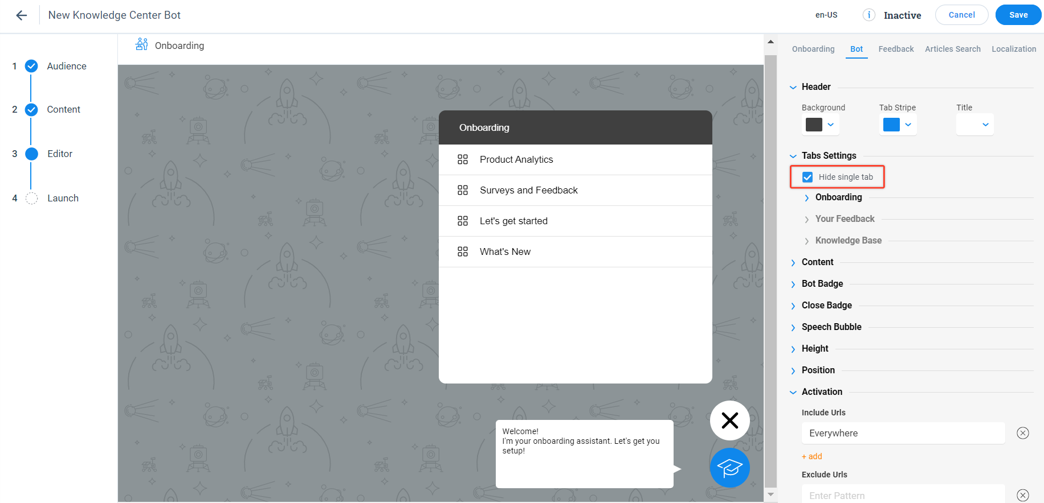Viewport: 1044px width, 503px height.
Task: Open the Background color dropdown arrow
Action: [x=831, y=125]
